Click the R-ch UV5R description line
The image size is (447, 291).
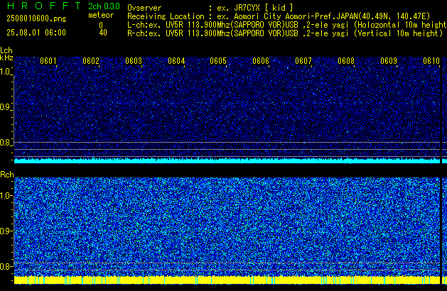coord(285,33)
